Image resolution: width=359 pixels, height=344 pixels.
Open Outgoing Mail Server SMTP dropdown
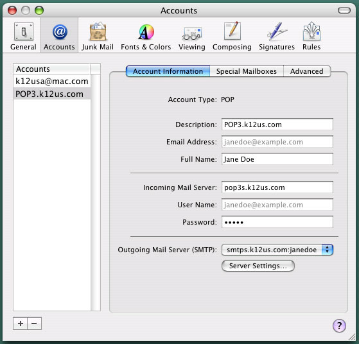[x=277, y=250]
